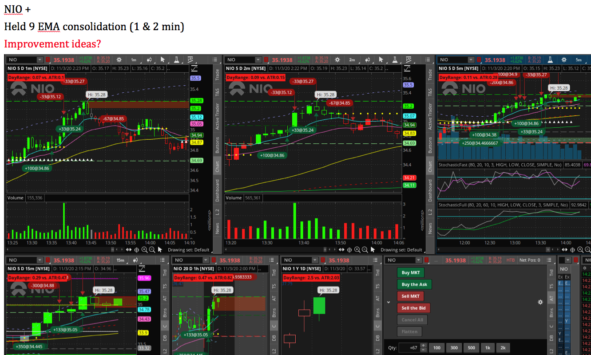
Task: Open the Active Trader side tab of 1m chart
Action: point(217,116)
